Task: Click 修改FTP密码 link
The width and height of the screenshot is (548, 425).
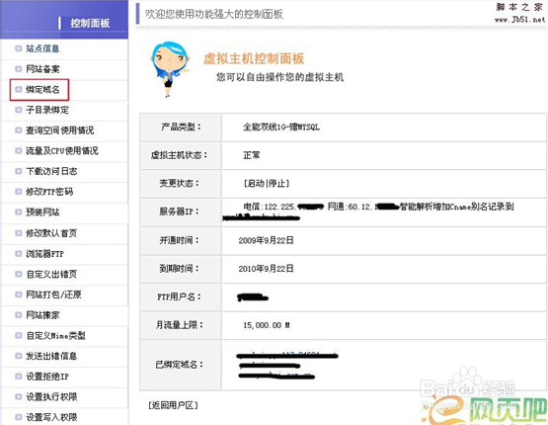Action: 49,192
